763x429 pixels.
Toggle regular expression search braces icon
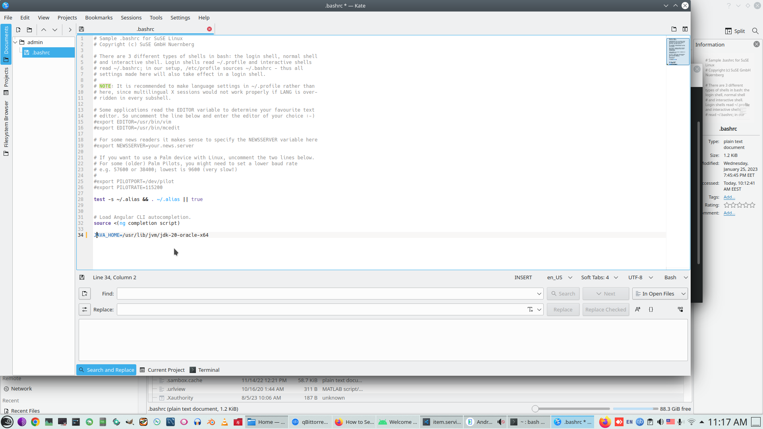click(x=651, y=309)
